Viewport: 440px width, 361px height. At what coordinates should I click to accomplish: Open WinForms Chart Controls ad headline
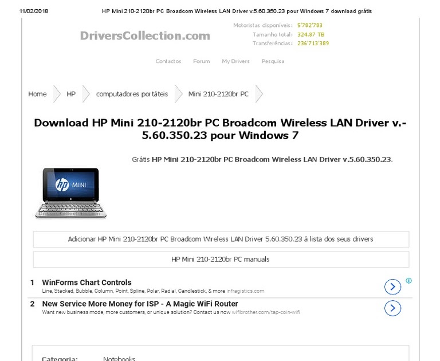click(87, 282)
